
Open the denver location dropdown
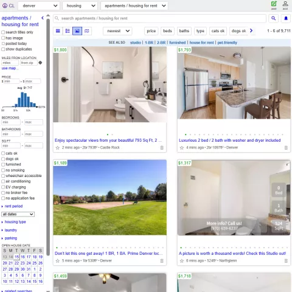(x=39, y=5)
